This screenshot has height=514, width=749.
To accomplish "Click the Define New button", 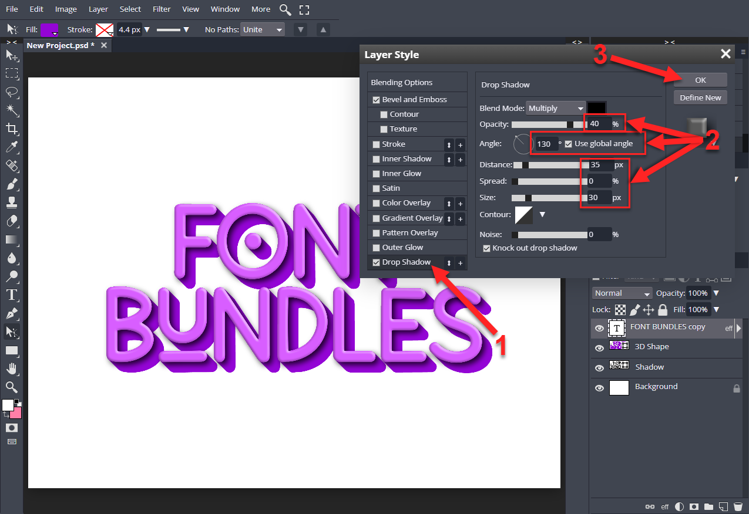I will click(700, 97).
